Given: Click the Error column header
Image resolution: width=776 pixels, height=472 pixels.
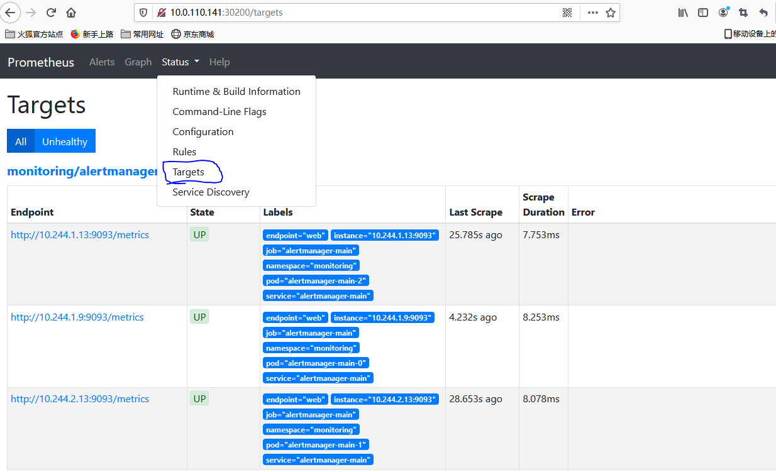Looking at the screenshot, I should [583, 212].
